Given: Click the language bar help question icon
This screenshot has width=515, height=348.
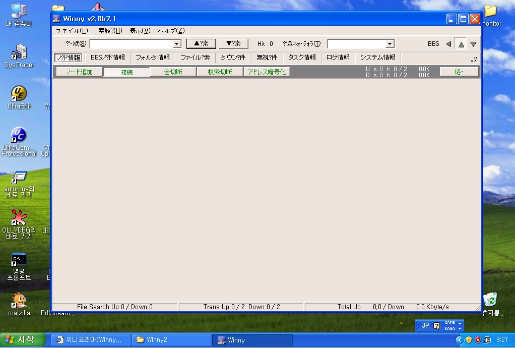Looking at the screenshot, I should [x=436, y=326].
